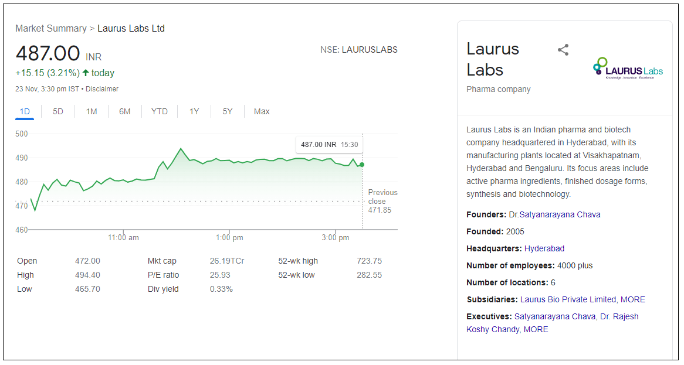
Task: Click the Founded: 2005 entry
Action: (x=495, y=231)
